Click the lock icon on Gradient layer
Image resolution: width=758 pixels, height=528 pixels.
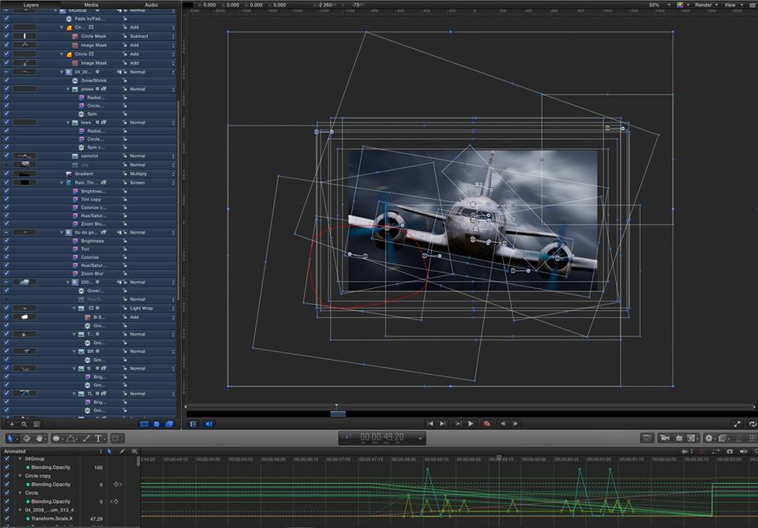pos(125,174)
